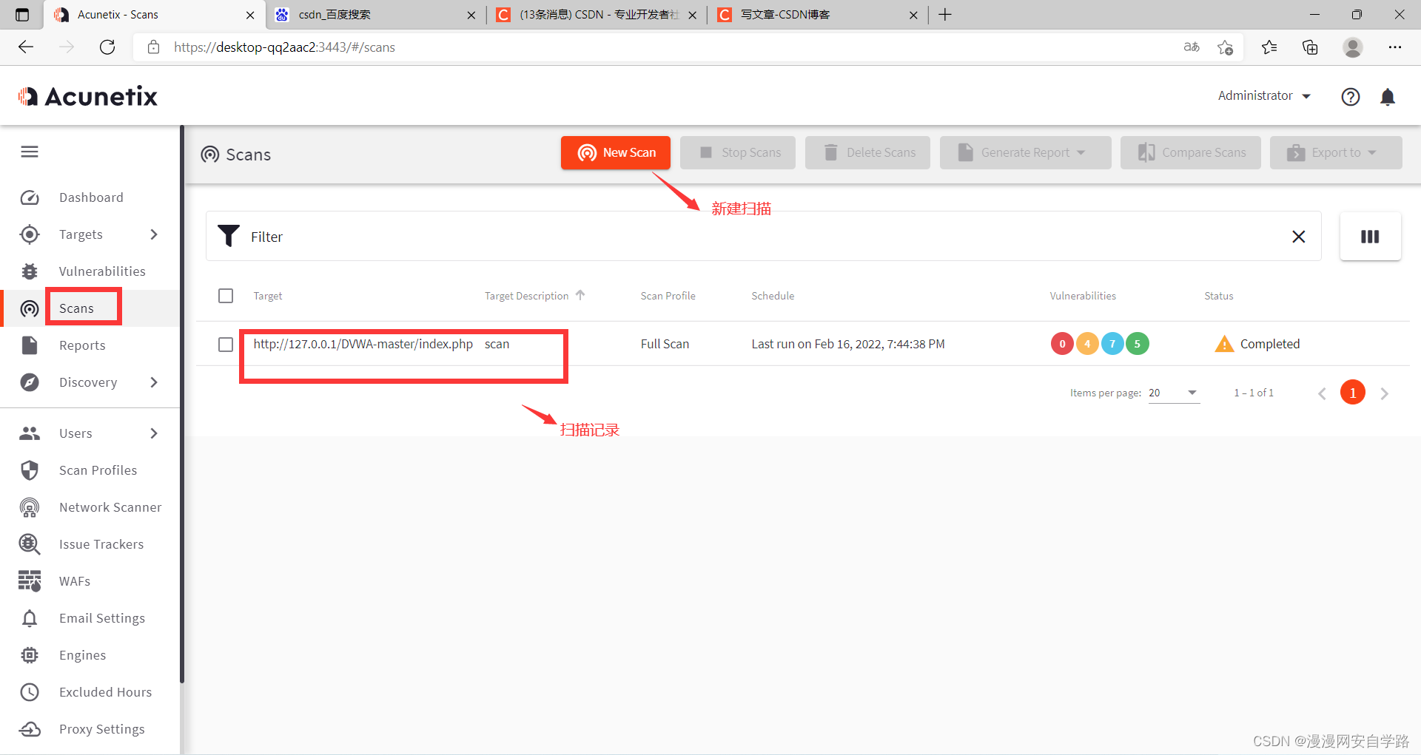Image resolution: width=1421 pixels, height=755 pixels.
Task: Switch to 写文章-CSDN博客 browser tab
Action: pyautogui.click(x=816, y=15)
